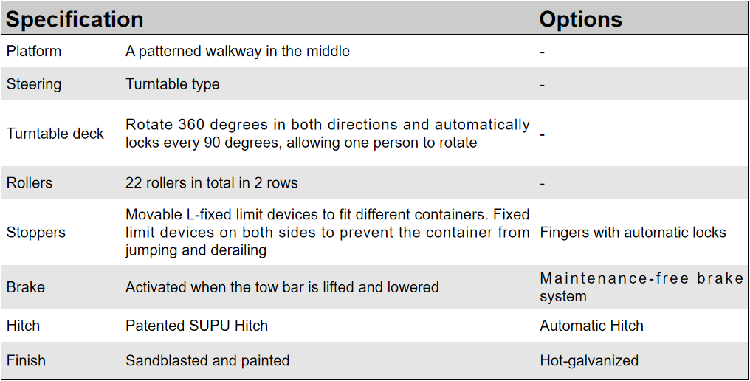Click the Movable L-fixed limit devices description
The image size is (750, 381).
[x=327, y=233]
